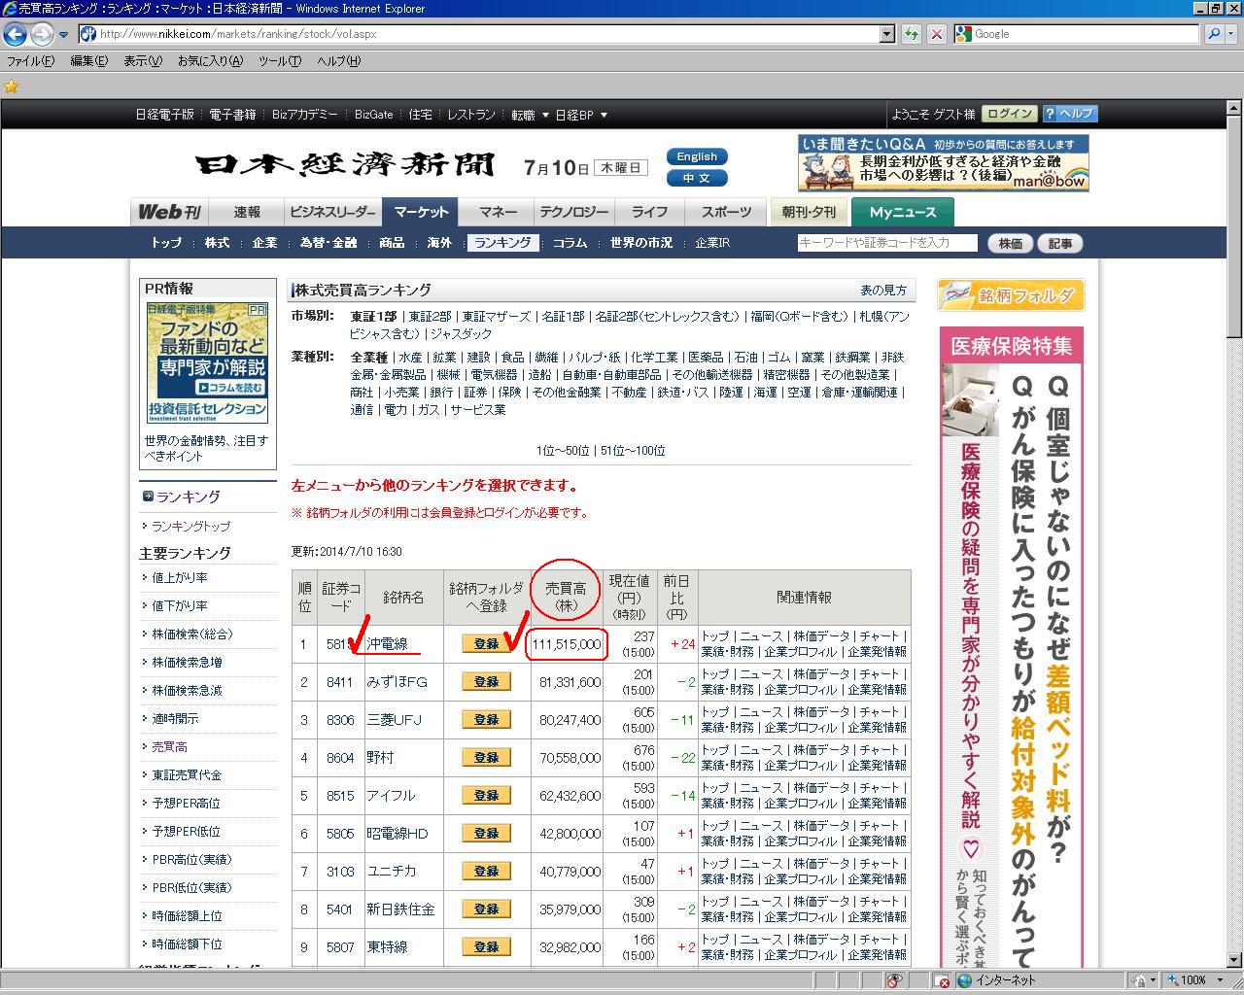Image resolution: width=1244 pixels, height=995 pixels.
Task: Click the いま聞きたいQ&A banner image
Action: click(943, 163)
